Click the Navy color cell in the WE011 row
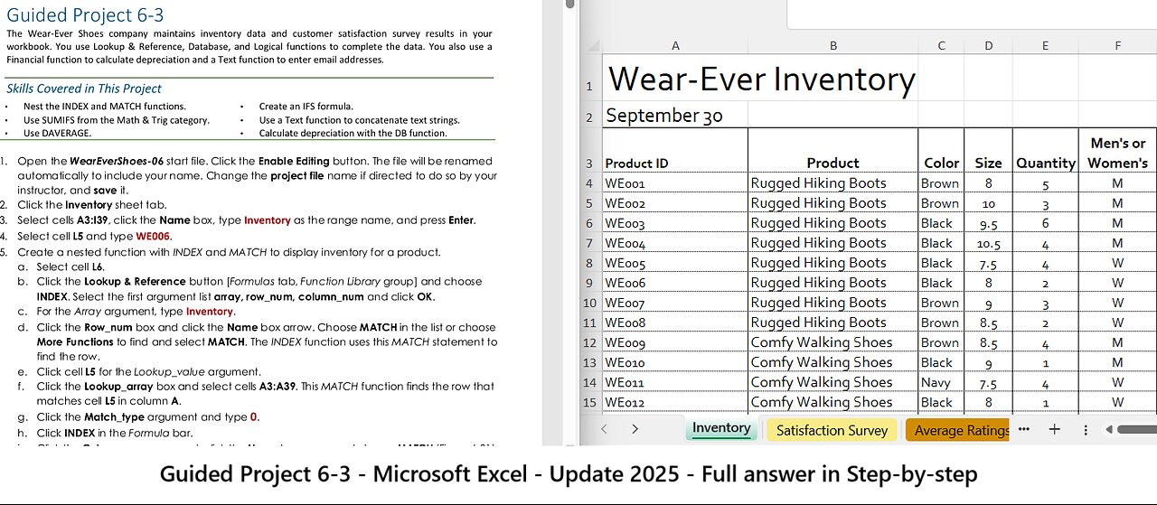 (941, 382)
